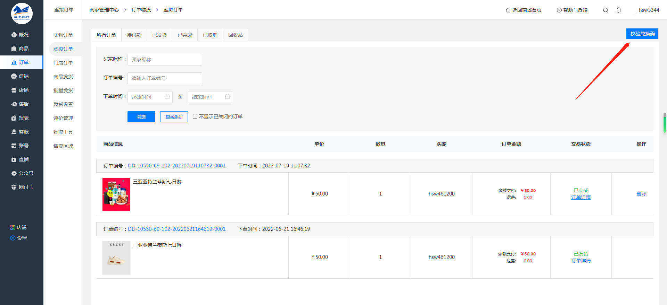This screenshot has width=667, height=305.
Task: Open 物流工具 in the submenu
Action: coord(63,132)
